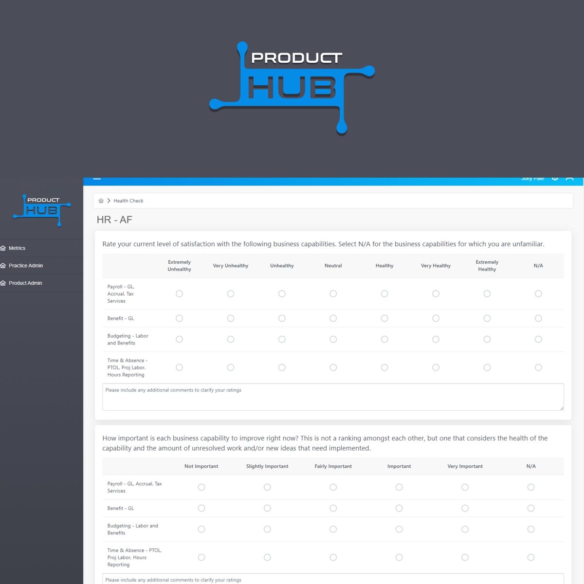Click the house icon beside Practice Admin
This screenshot has width=584, height=584.
point(3,266)
